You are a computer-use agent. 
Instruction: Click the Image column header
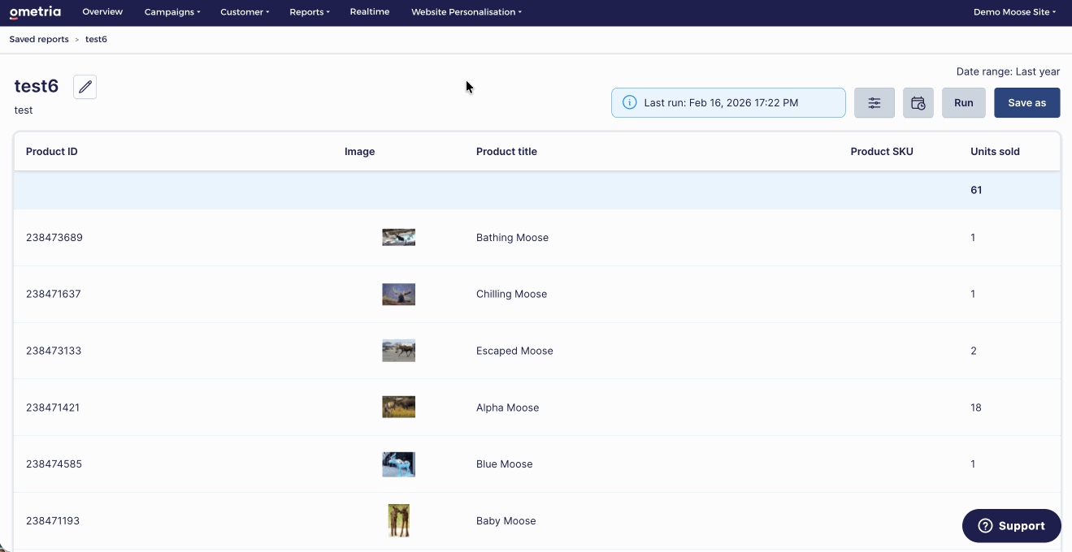[x=360, y=152]
